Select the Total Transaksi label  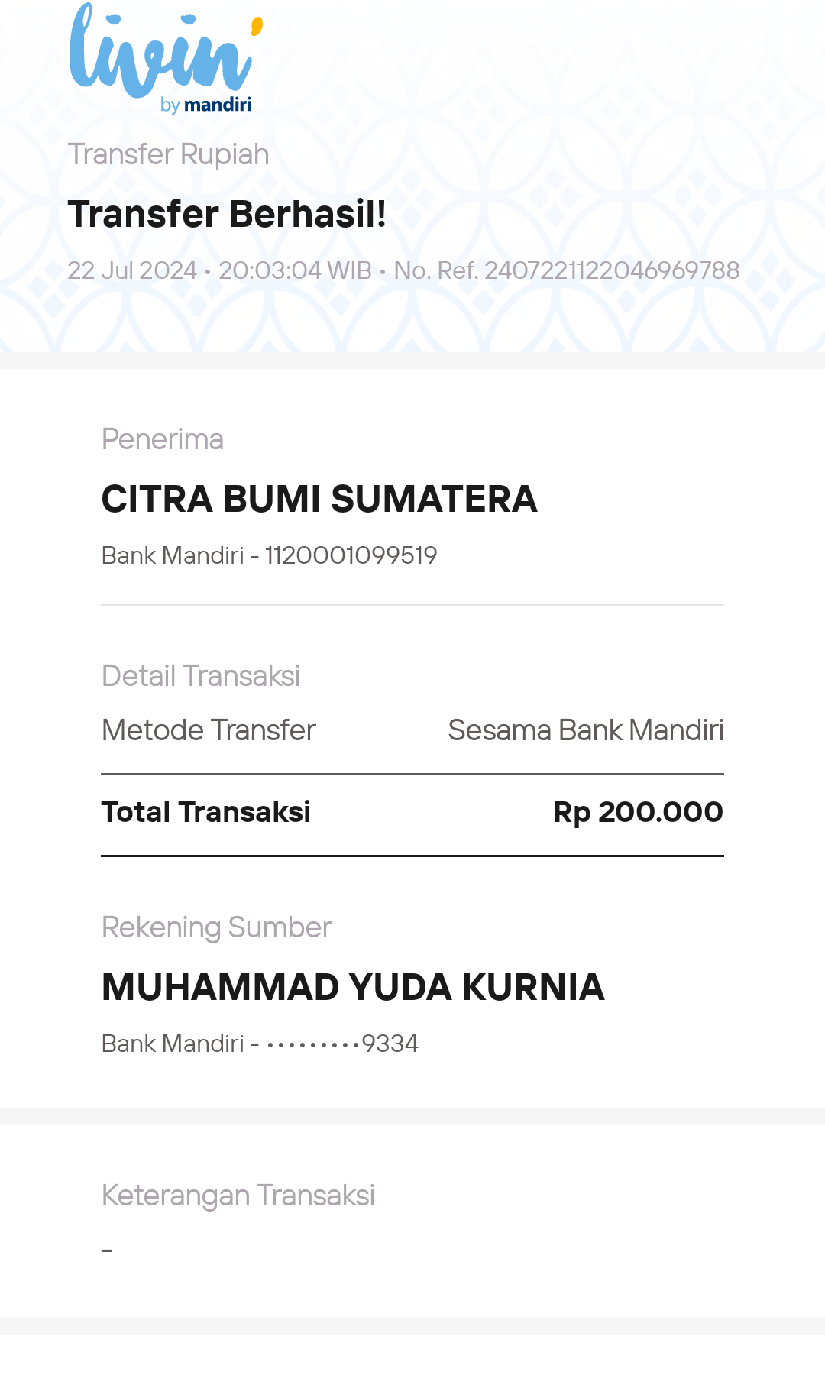click(206, 812)
